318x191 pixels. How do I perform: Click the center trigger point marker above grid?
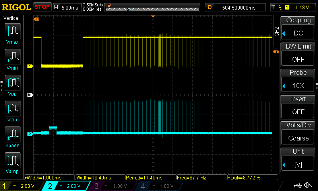153,16
